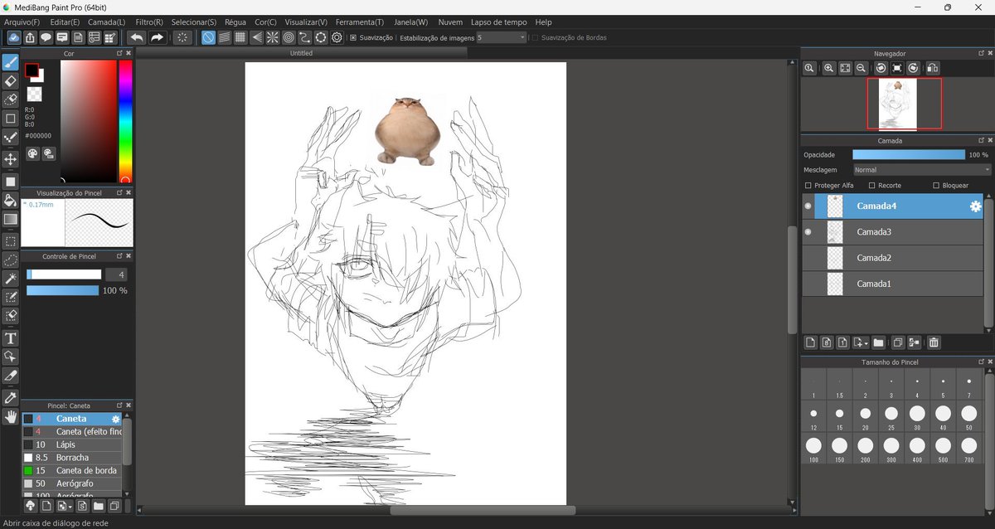This screenshot has width=995, height=529.
Task: Open snap settings gear icon
Action: tap(337, 37)
